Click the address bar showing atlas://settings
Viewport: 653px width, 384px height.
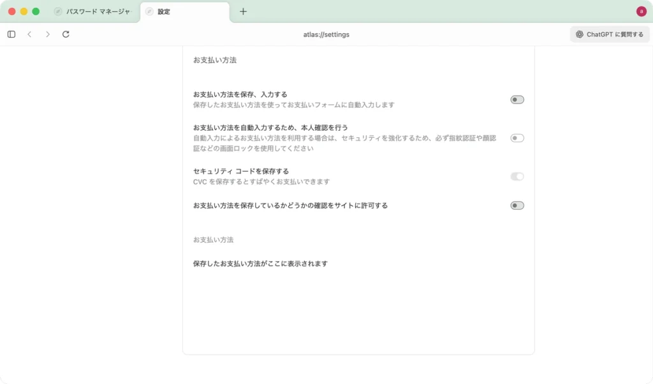326,34
